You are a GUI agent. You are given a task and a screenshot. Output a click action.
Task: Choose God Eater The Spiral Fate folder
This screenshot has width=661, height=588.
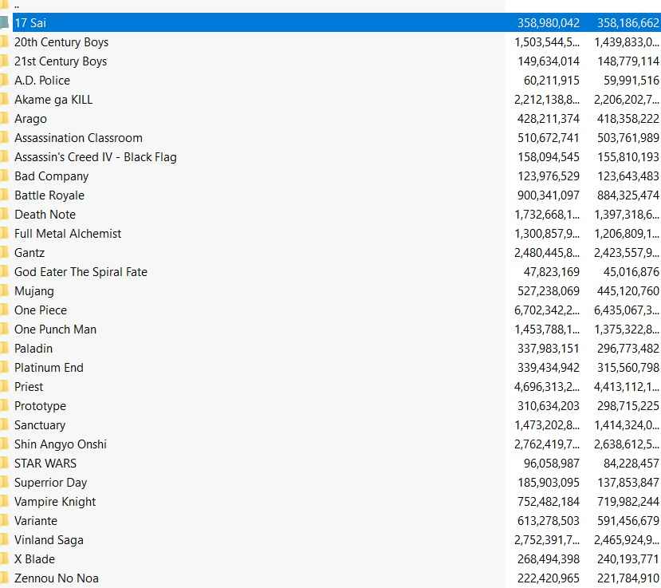pyautogui.click(x=81, y=272)
